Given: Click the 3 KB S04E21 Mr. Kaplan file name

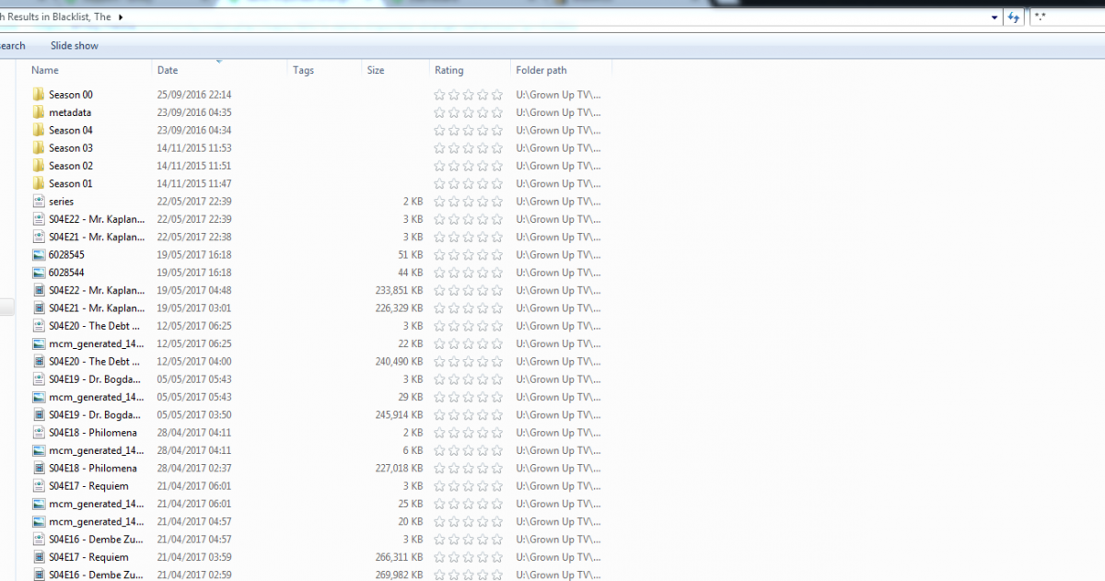Looking at the screenshot, I should (97, 237).
